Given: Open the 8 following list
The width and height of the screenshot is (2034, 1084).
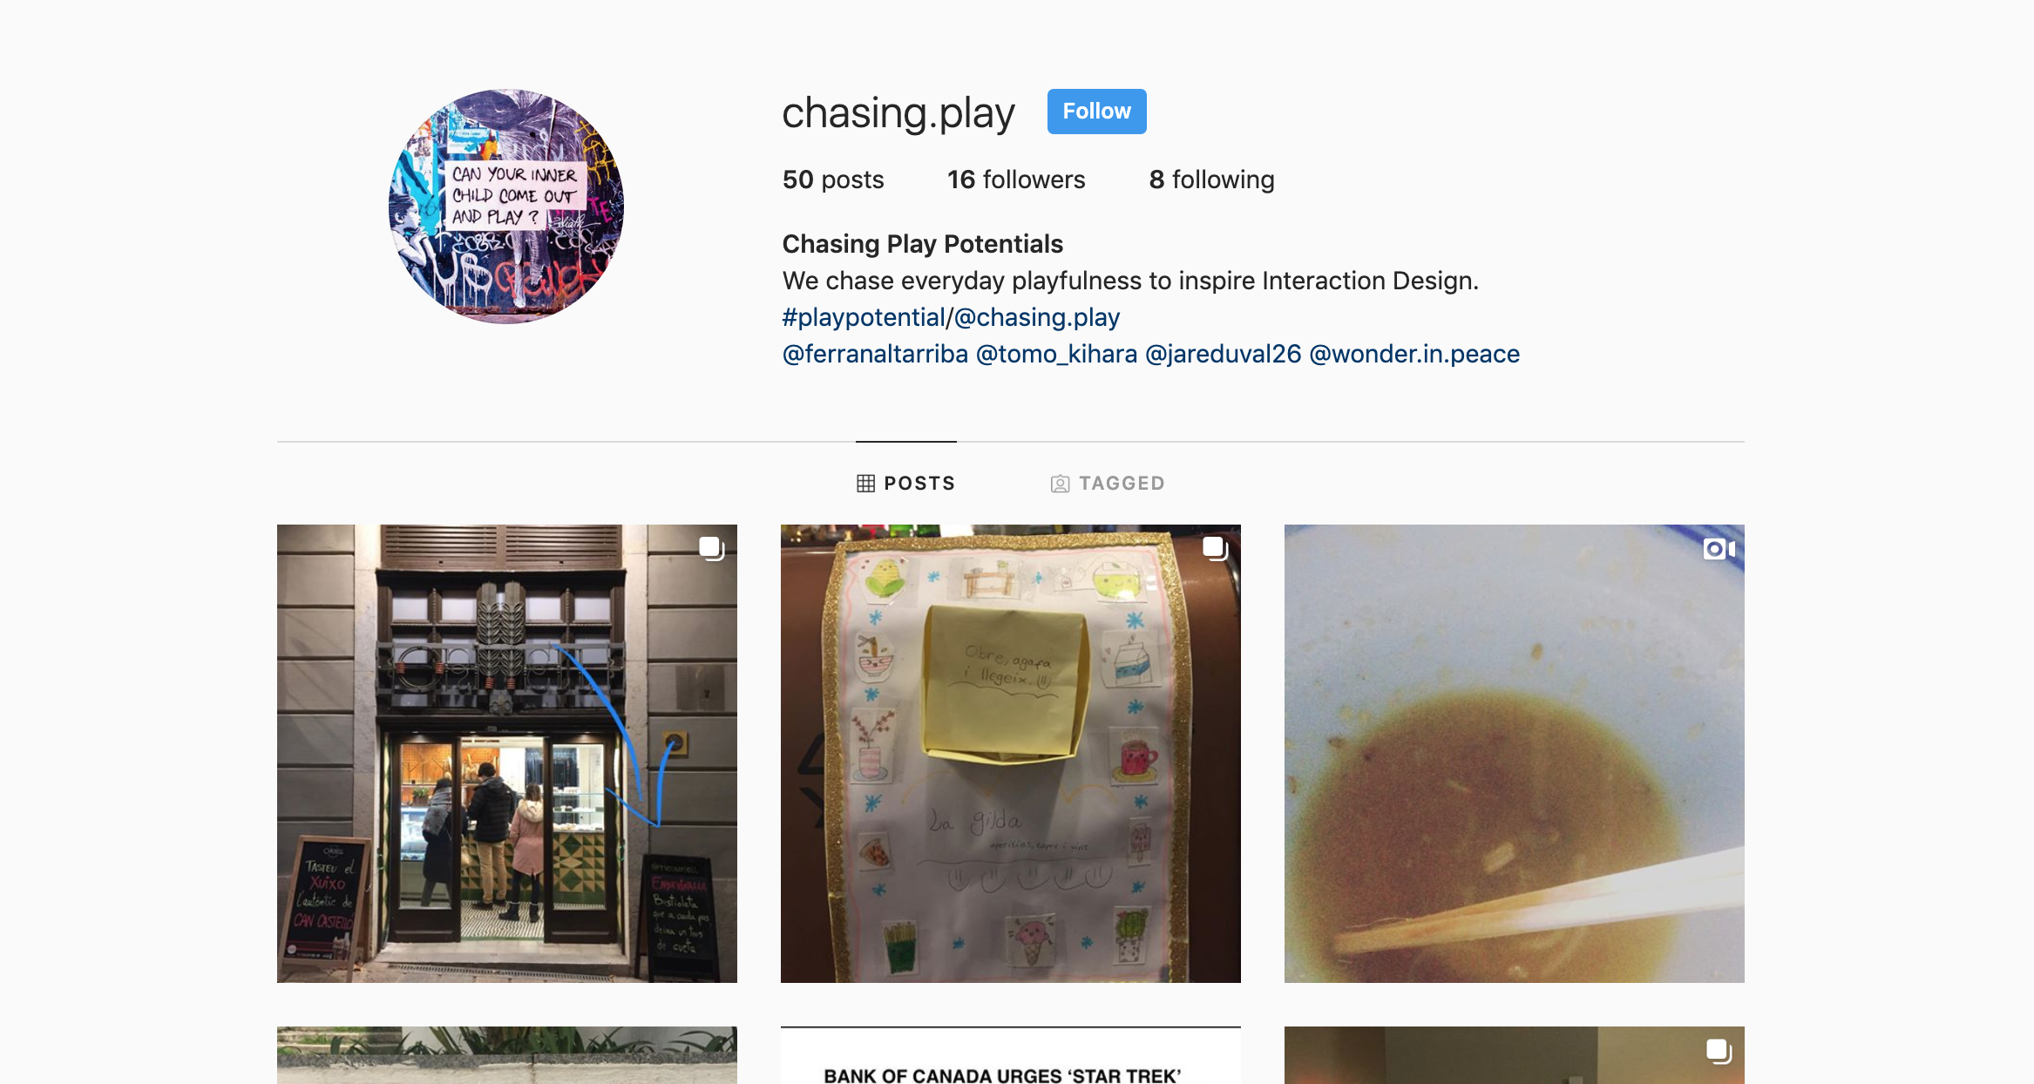Looking at the screenshot, I should tap(1211, 180).
